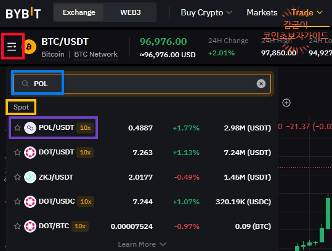Image resolution: width=332 pixels, height=251 pixels.
Task: Click the POL search input field
Action: 142,84
